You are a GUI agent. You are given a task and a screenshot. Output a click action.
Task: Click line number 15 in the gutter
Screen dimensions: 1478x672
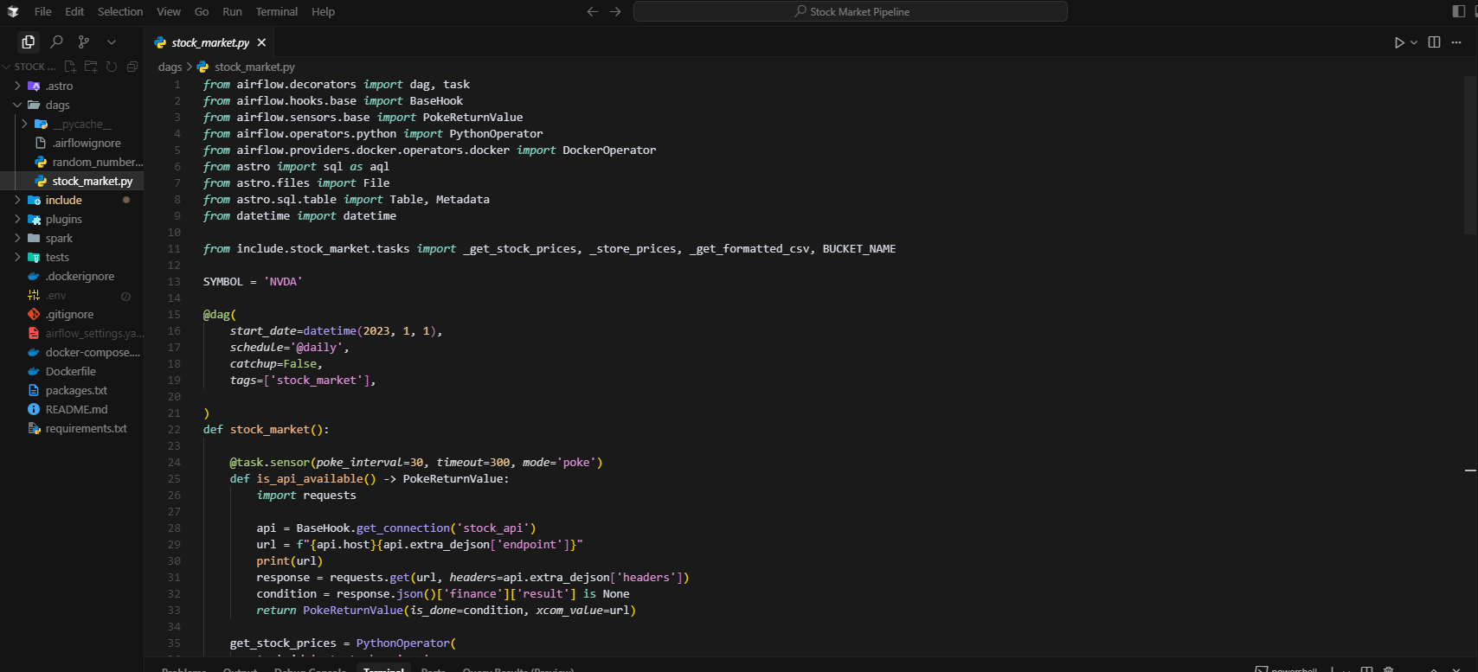174,315
